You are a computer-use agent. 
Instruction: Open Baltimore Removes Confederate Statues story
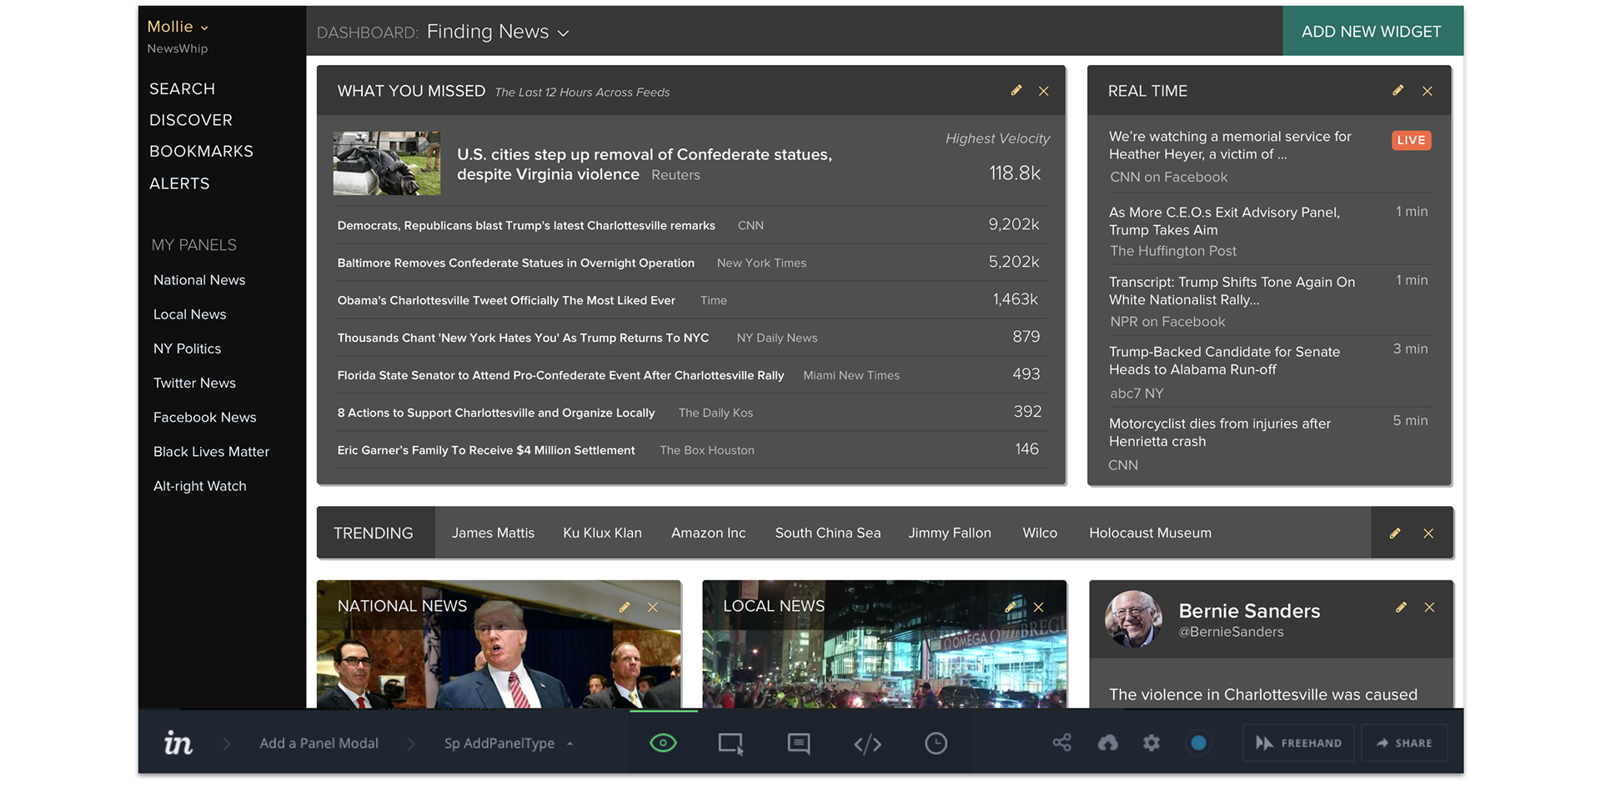pos(515,263)
